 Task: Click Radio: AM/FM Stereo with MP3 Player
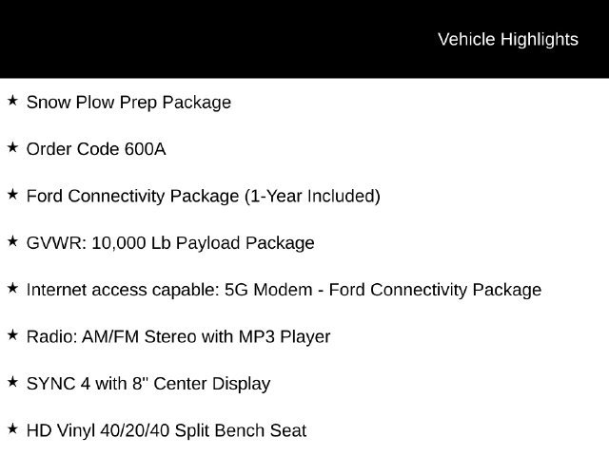tap(179, 337)
